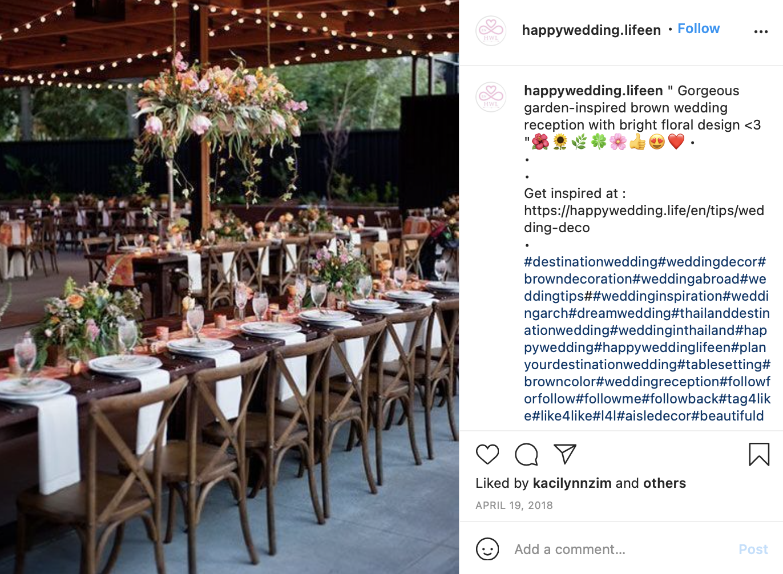Click the caption's profile avatar icon
This screenshot has width=783, height=574.
pyautogui.click(x=491, y=96)
